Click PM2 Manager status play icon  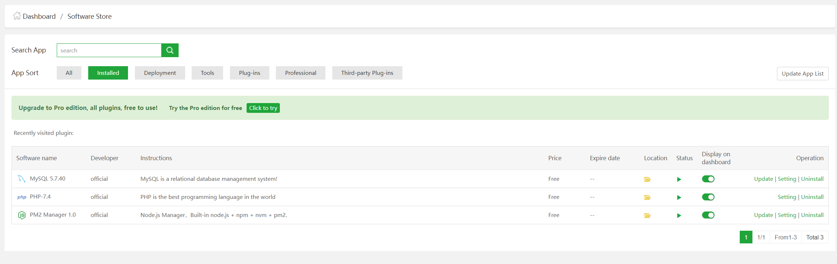[679, 216]
